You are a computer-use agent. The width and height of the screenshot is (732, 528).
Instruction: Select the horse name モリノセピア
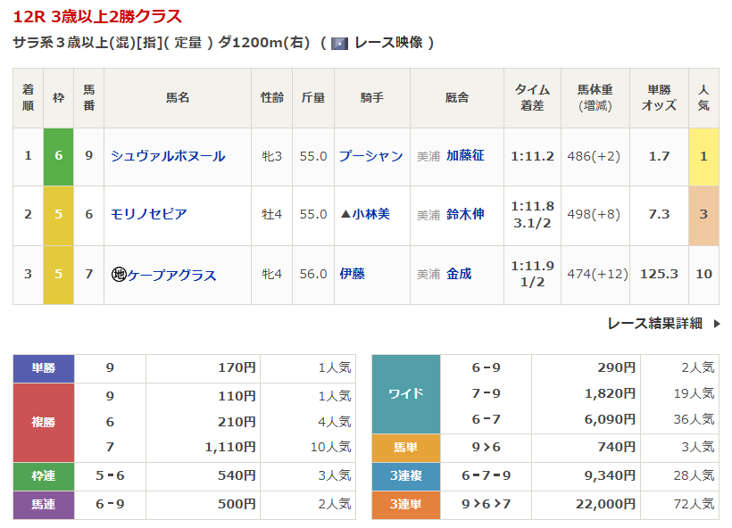click(148, 214)
